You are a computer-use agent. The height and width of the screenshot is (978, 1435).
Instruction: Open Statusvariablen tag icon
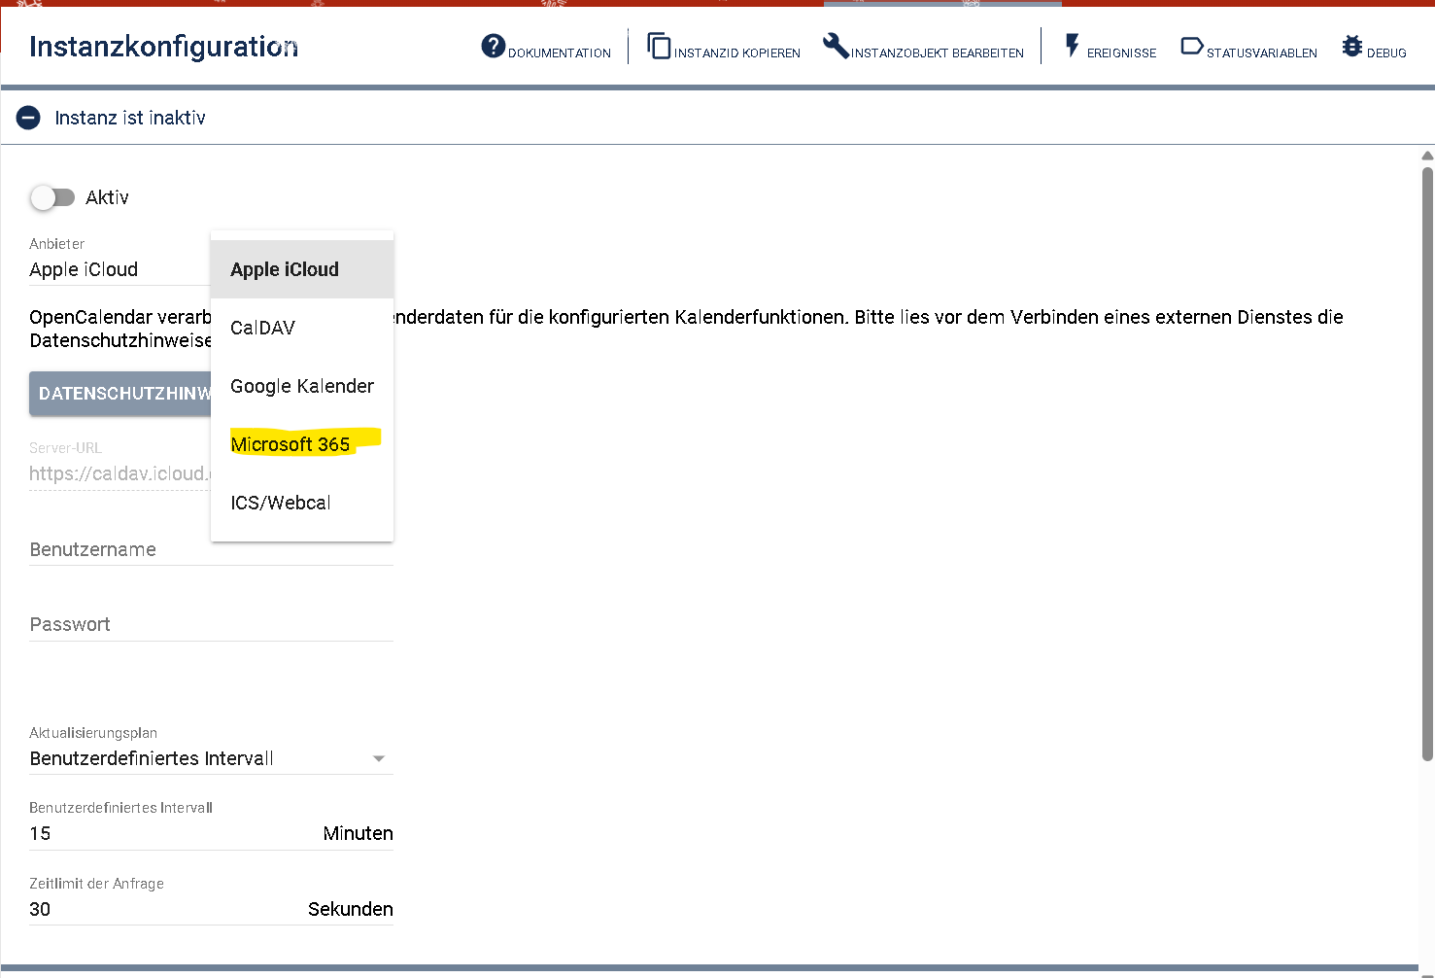pyautogui.click(x=1192, y=46)
